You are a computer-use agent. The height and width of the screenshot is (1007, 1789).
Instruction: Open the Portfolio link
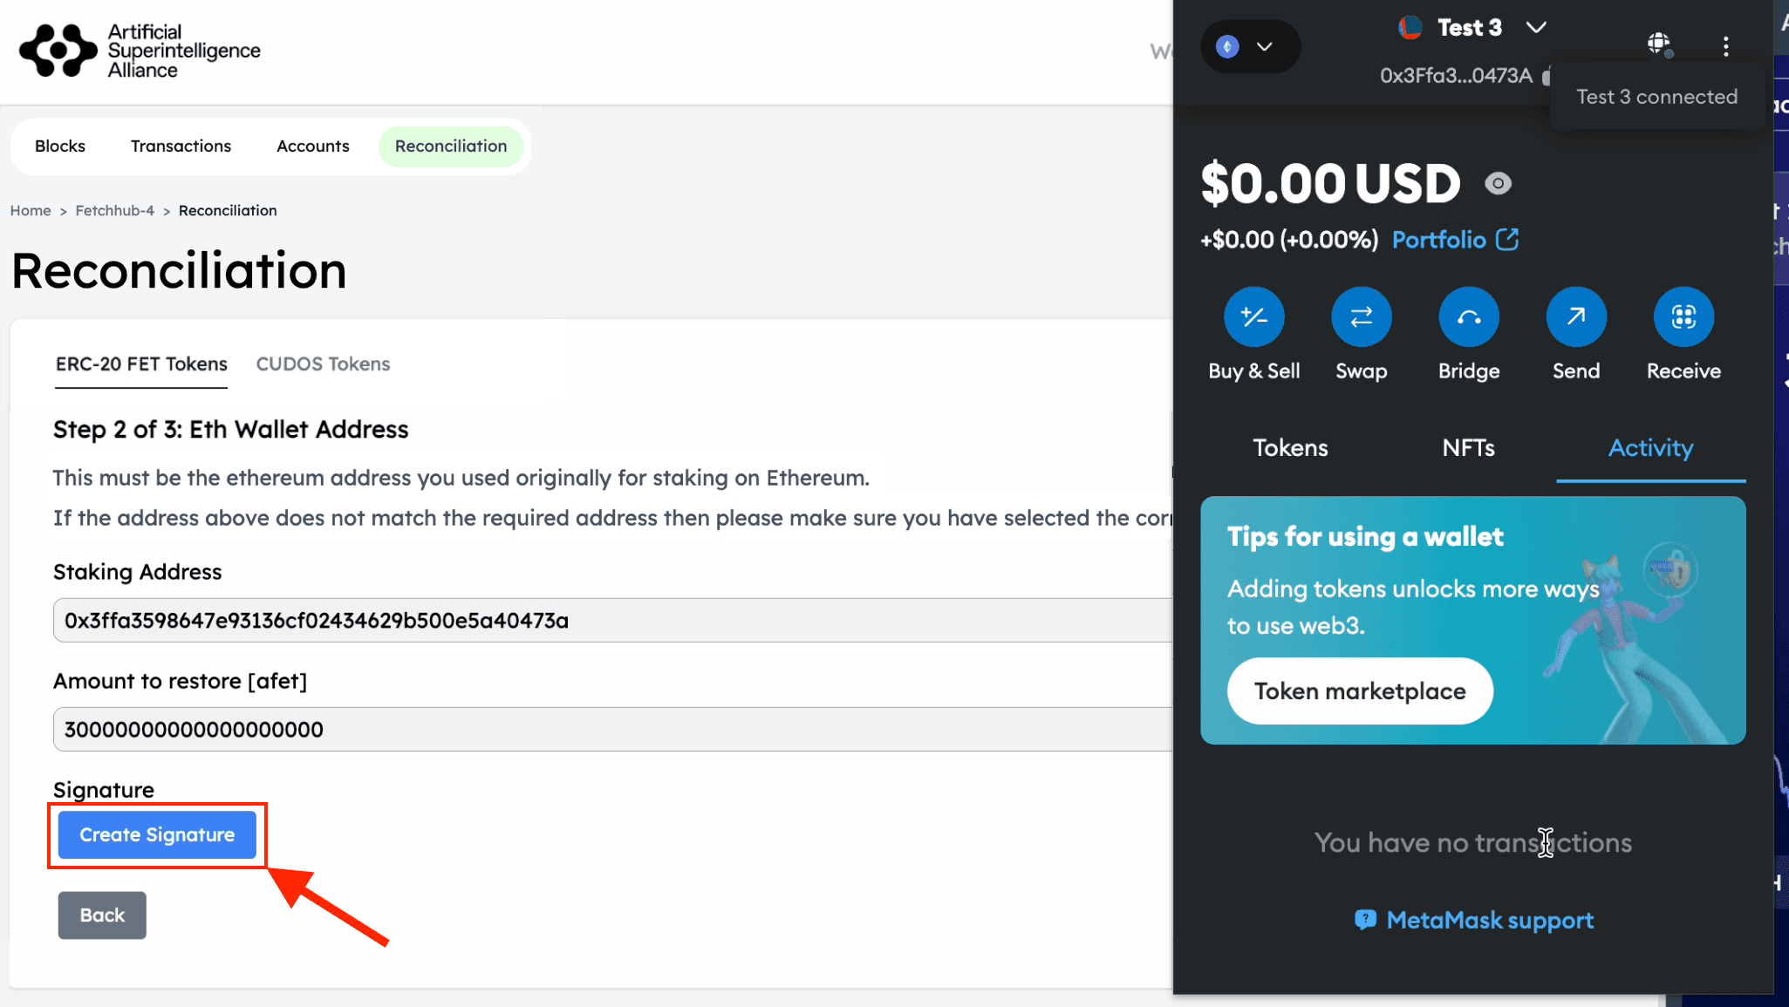pyautogui.click(x=1454, y=240)
